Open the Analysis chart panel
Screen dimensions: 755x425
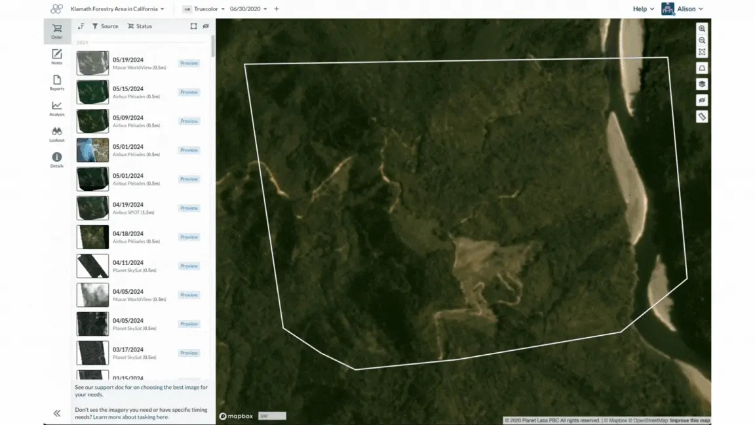(57, 108)
